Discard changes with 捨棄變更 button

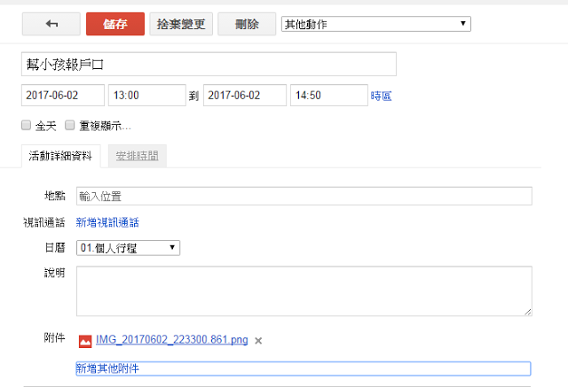pyautogui.click(x=181, y=24)
